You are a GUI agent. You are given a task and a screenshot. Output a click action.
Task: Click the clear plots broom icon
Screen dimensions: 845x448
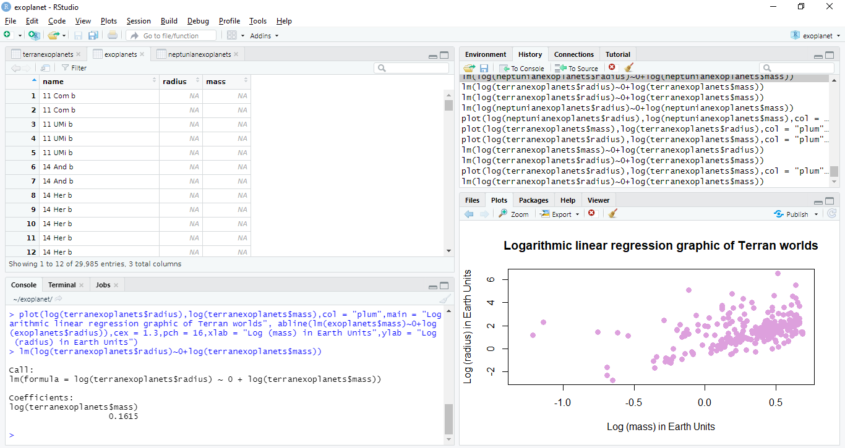point(613,214)
